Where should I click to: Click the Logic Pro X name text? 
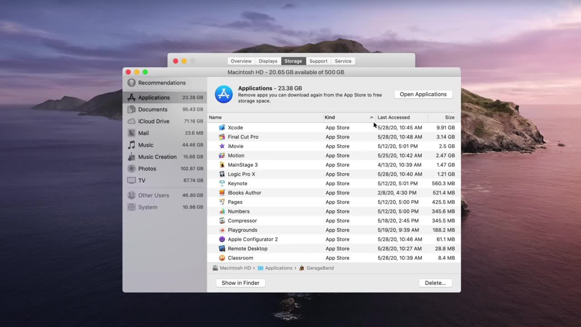[241, 174]
